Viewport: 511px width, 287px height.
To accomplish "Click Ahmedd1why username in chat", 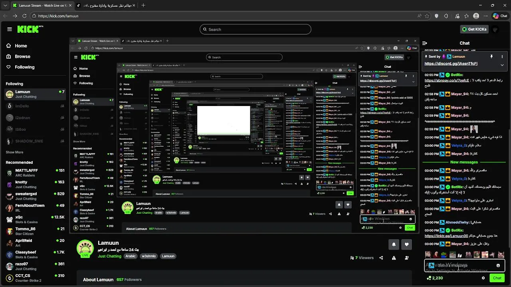I will (458, 222).
